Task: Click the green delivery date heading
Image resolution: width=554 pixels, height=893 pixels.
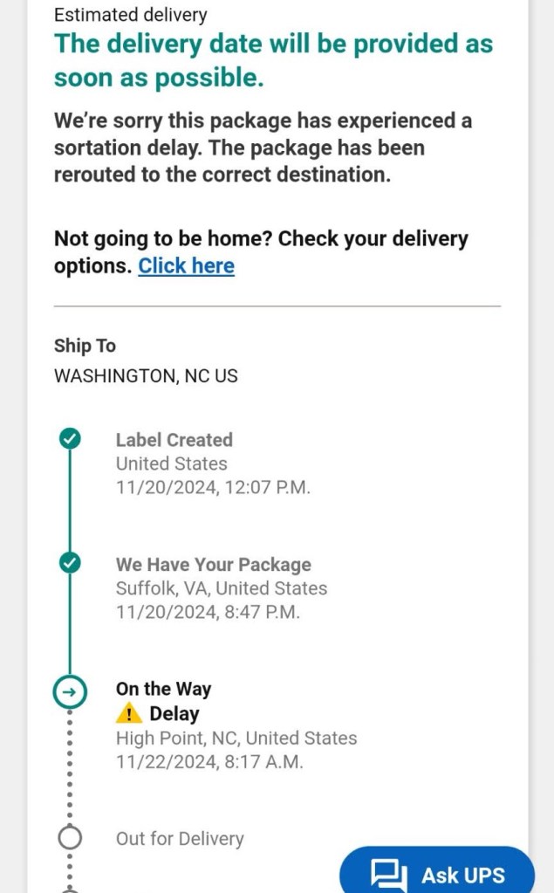Action: (x=273, y=60)
